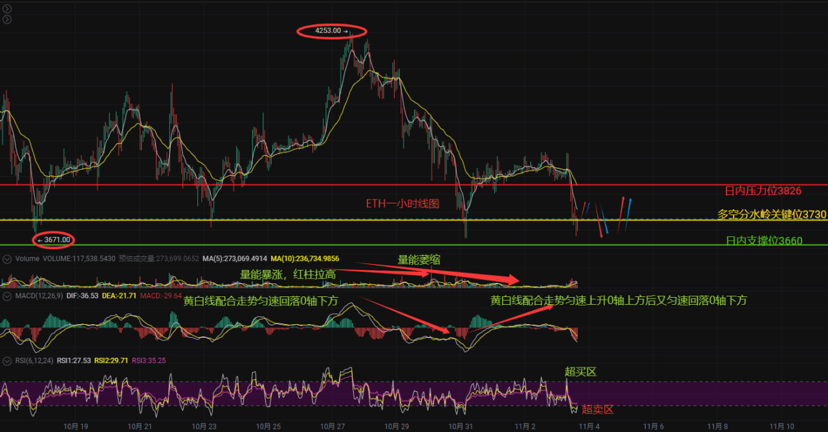The image size is (828, 432).
Task: Open the MACD(12,26,9) indicator settings label
Action: coord(39,296)
